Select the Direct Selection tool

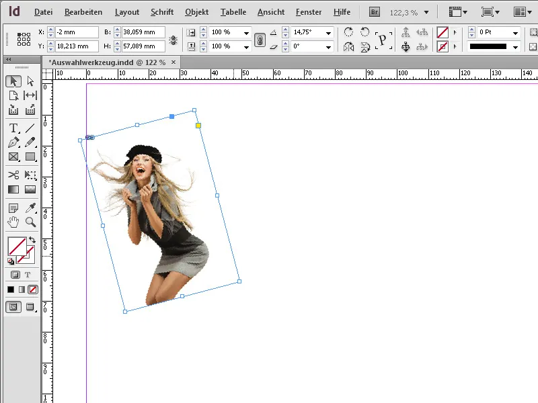click(x=30, y=81)
